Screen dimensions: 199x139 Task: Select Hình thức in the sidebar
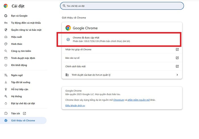(x=16, y=44)
